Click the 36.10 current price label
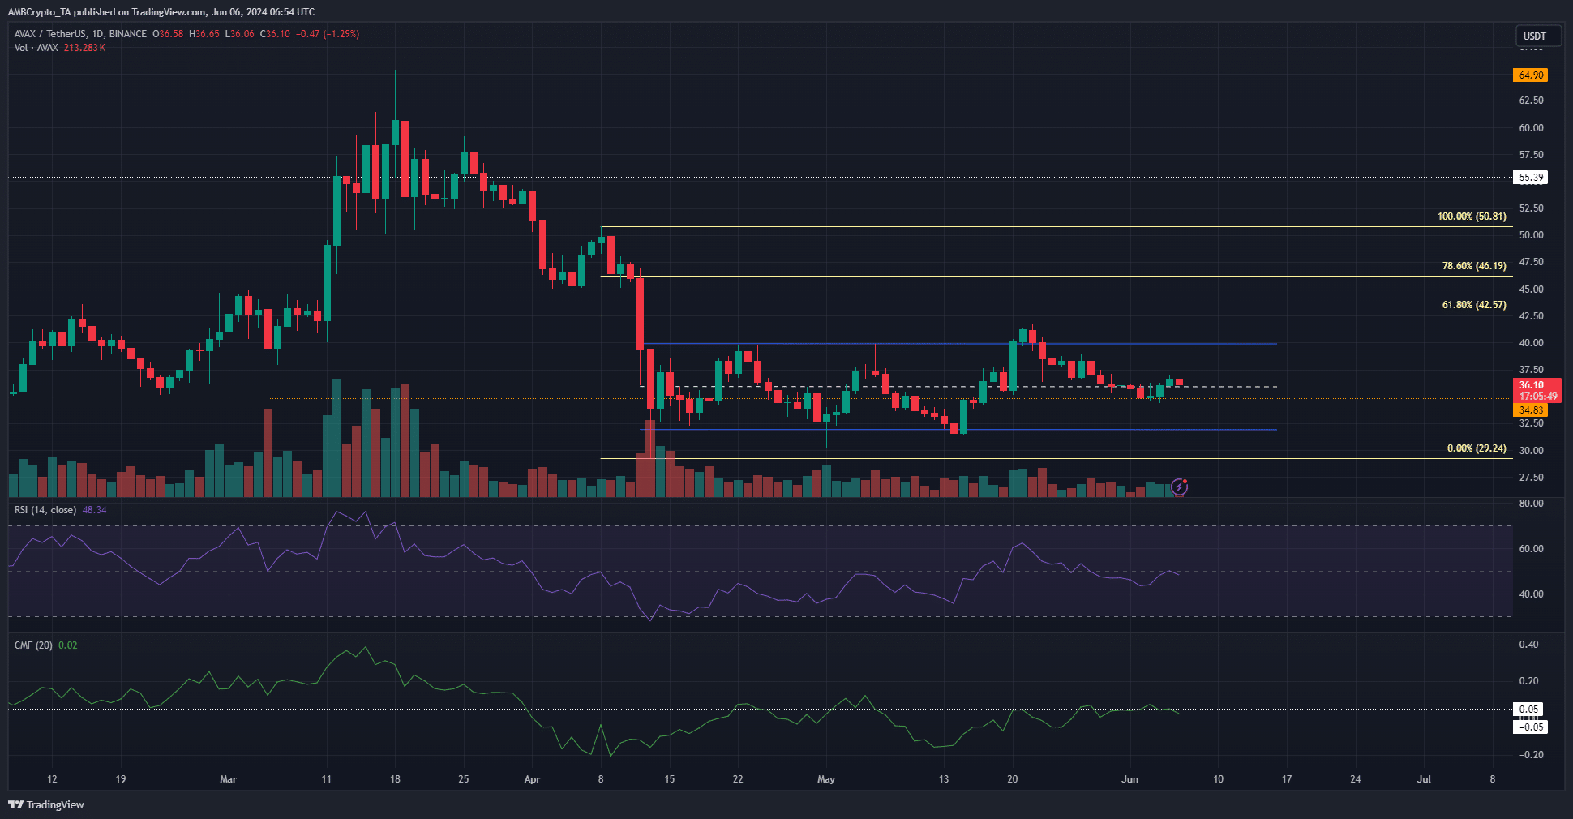The width and height of the screenshot is (1573, 819). tap(1531, 385)
